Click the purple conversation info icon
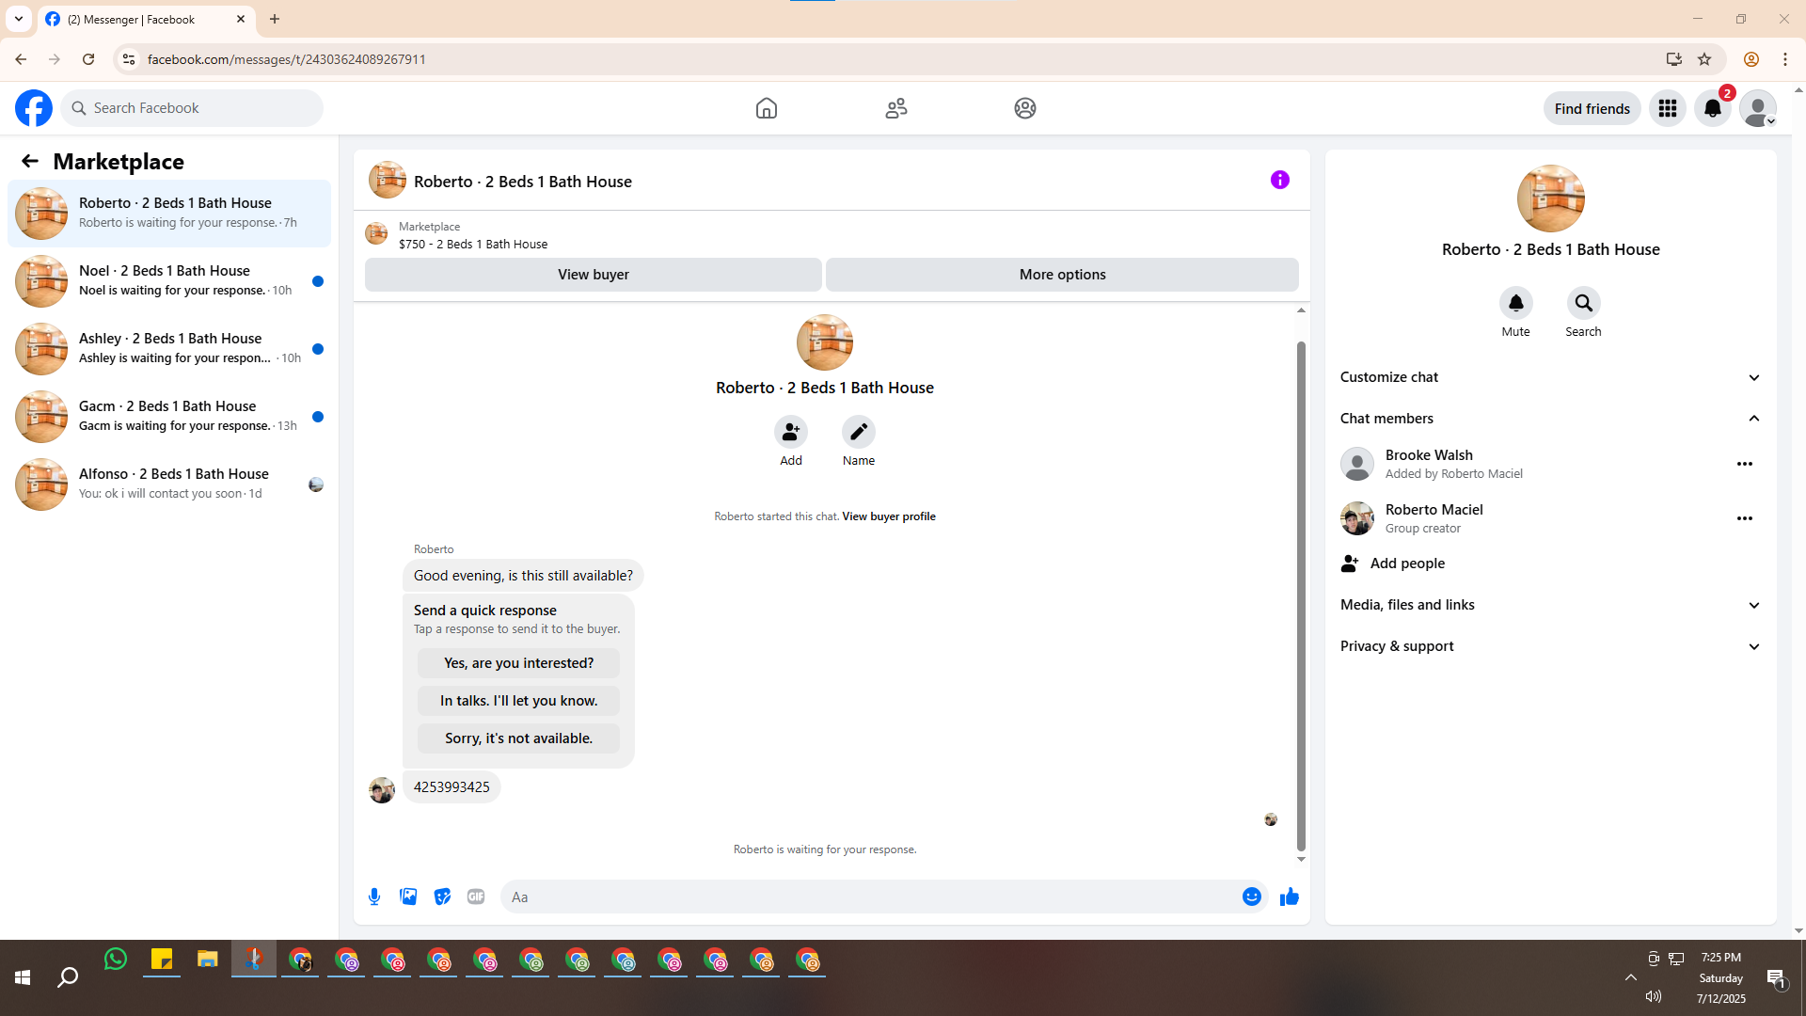 pyautogui.click(x=1279, y=180)
